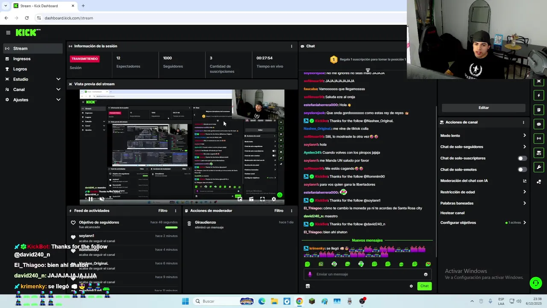
Task: Open picture-in-picture in stream preview
Action: click(x=240, y=199)
